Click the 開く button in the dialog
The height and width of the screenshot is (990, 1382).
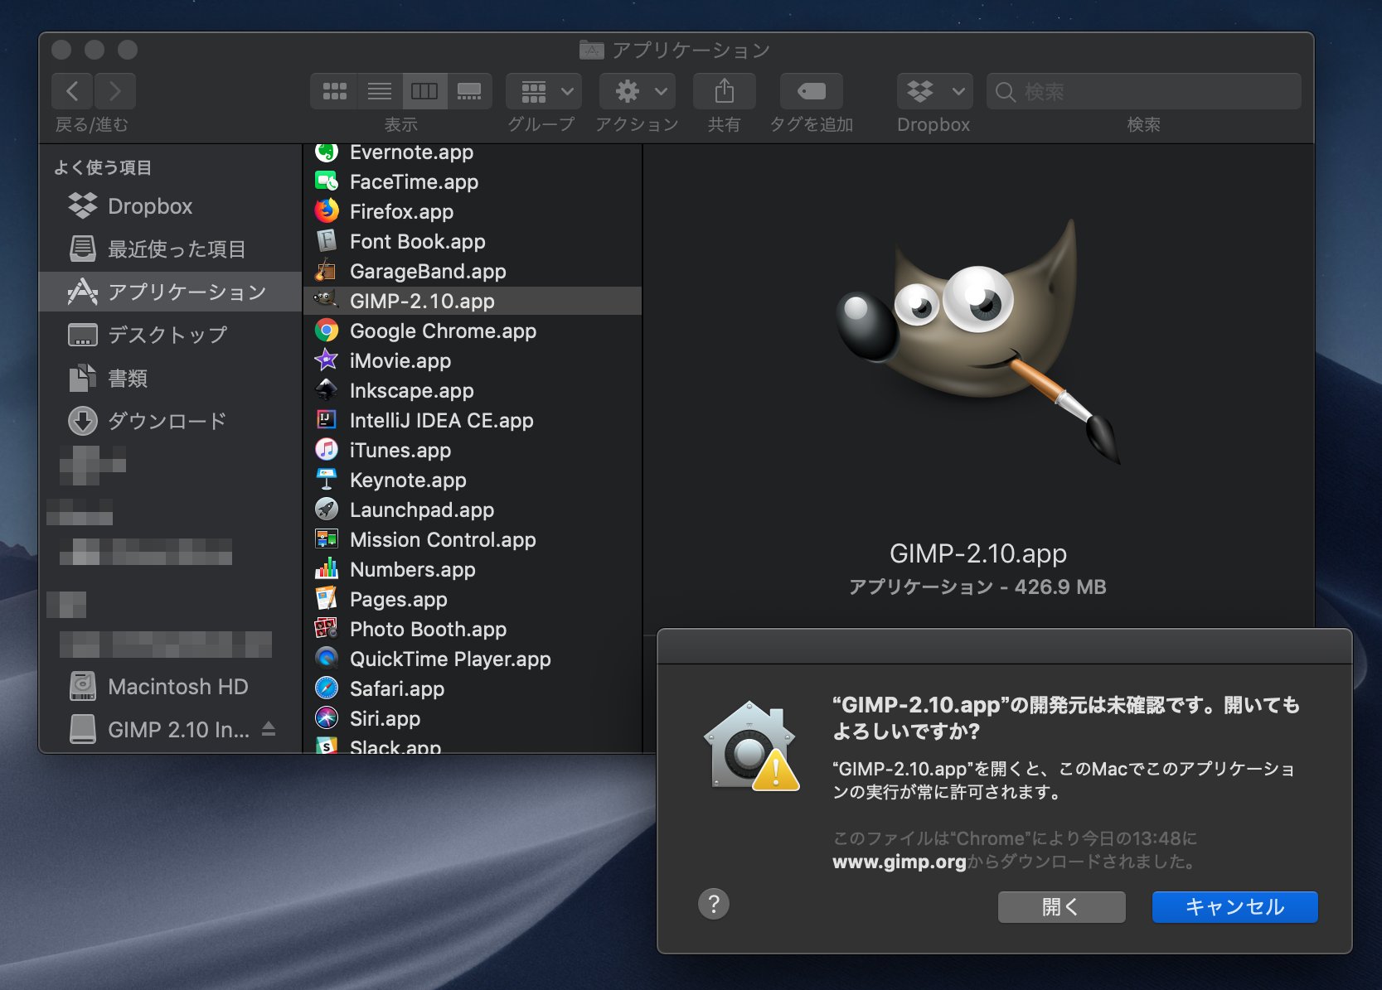click(1061, 907)
